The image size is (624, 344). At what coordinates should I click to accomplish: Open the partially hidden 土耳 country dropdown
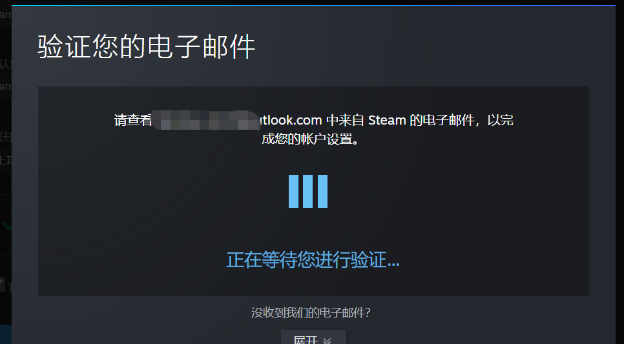[6, 160]
